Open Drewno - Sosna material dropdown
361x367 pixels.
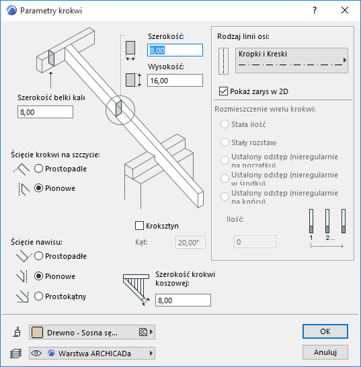[x=92, y=332]
